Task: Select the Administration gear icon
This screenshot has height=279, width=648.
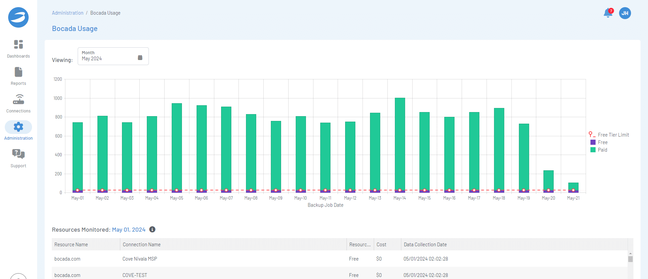Action: (x=18, y=127)
